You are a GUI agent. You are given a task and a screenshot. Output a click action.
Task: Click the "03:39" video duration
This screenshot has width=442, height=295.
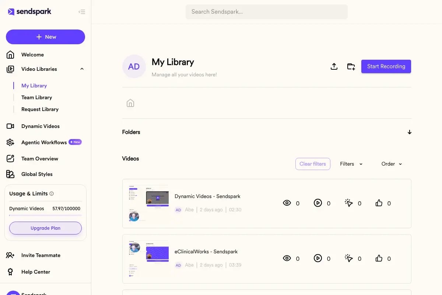[x=235, y=265]
